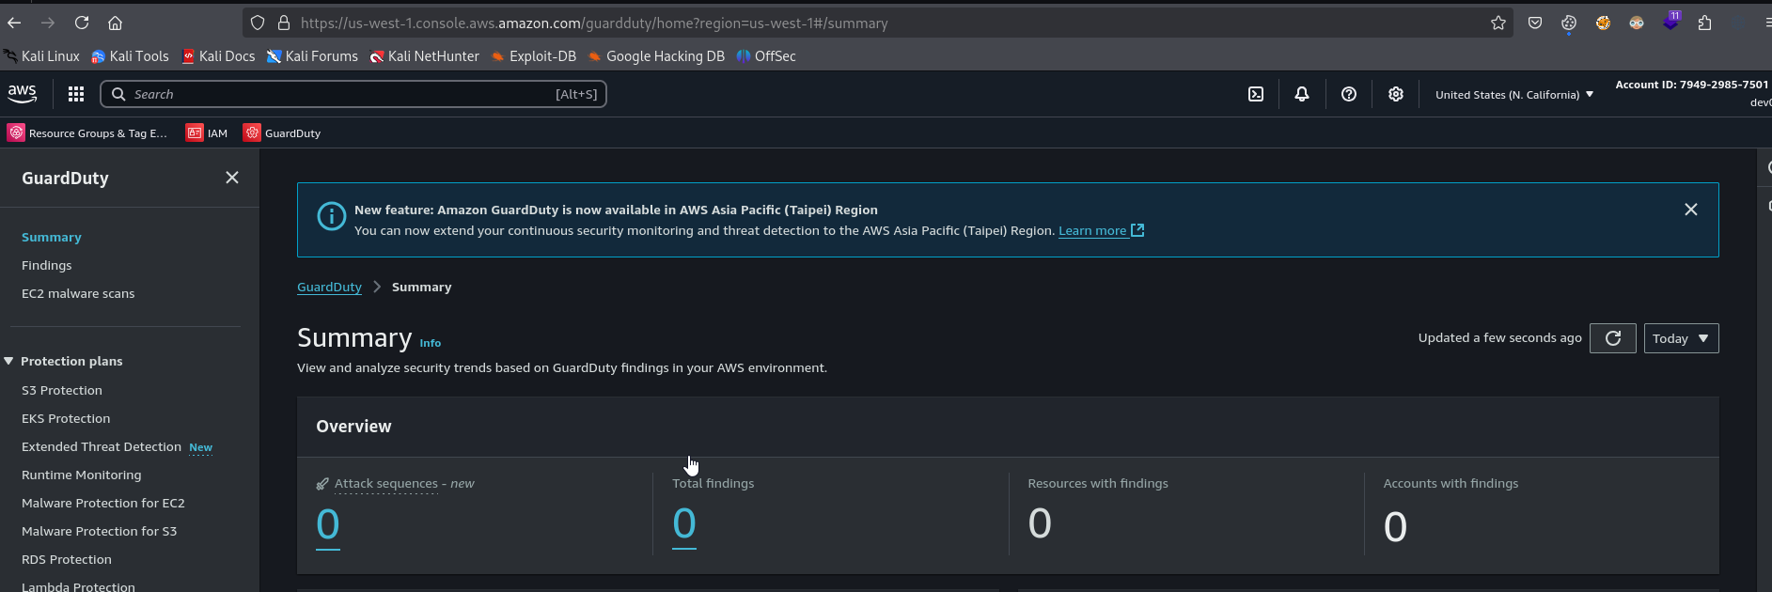This screenshot has height=592, width=1772.
Task: Open EC2 malware scans in the sidebar
Action: [x=78, y=293]
